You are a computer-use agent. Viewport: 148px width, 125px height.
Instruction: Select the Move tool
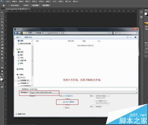click(x=2, y=12)
